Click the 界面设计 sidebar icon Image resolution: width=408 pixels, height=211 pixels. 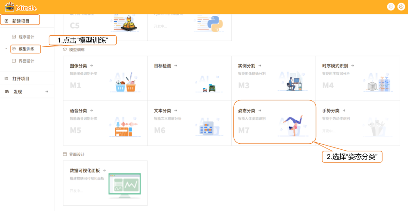click(14, 61)
